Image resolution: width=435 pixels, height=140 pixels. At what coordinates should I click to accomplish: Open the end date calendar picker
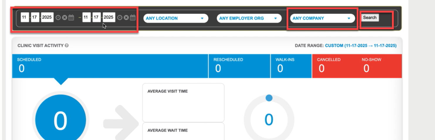(x=133, y=18)
